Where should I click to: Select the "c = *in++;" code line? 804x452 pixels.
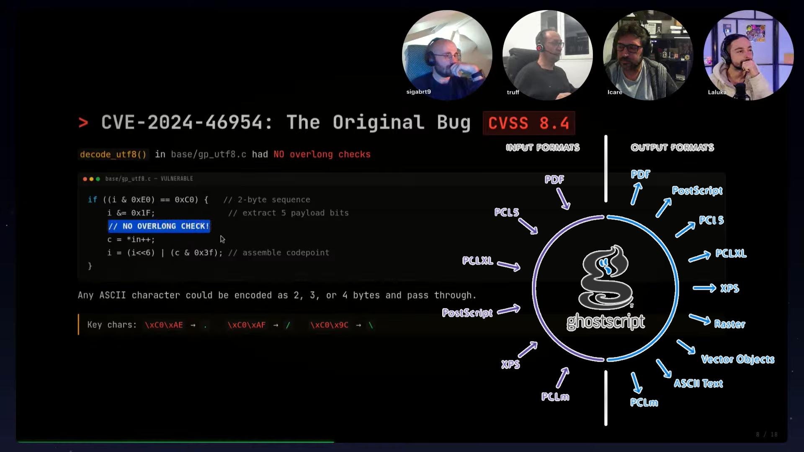tap(131, 239)
